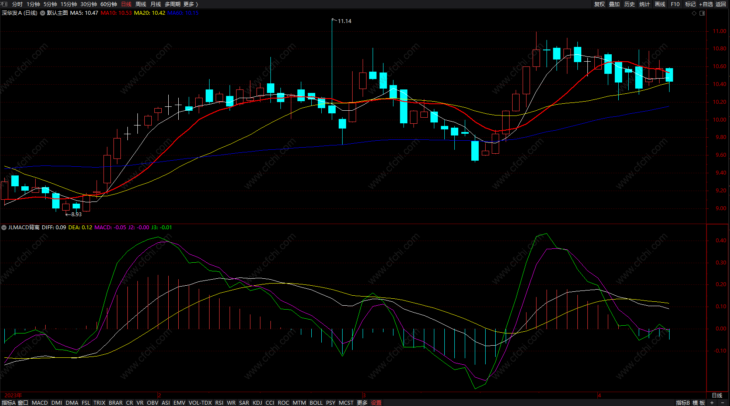730x406 pixels.
Task: Apply the MCST indicator
Action: (x=346, y=403)
